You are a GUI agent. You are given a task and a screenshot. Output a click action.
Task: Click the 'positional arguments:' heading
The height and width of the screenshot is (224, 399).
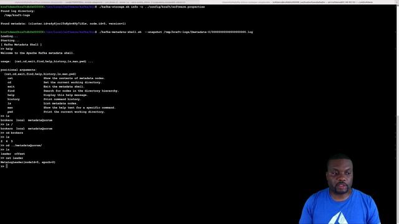pos(19,70)
